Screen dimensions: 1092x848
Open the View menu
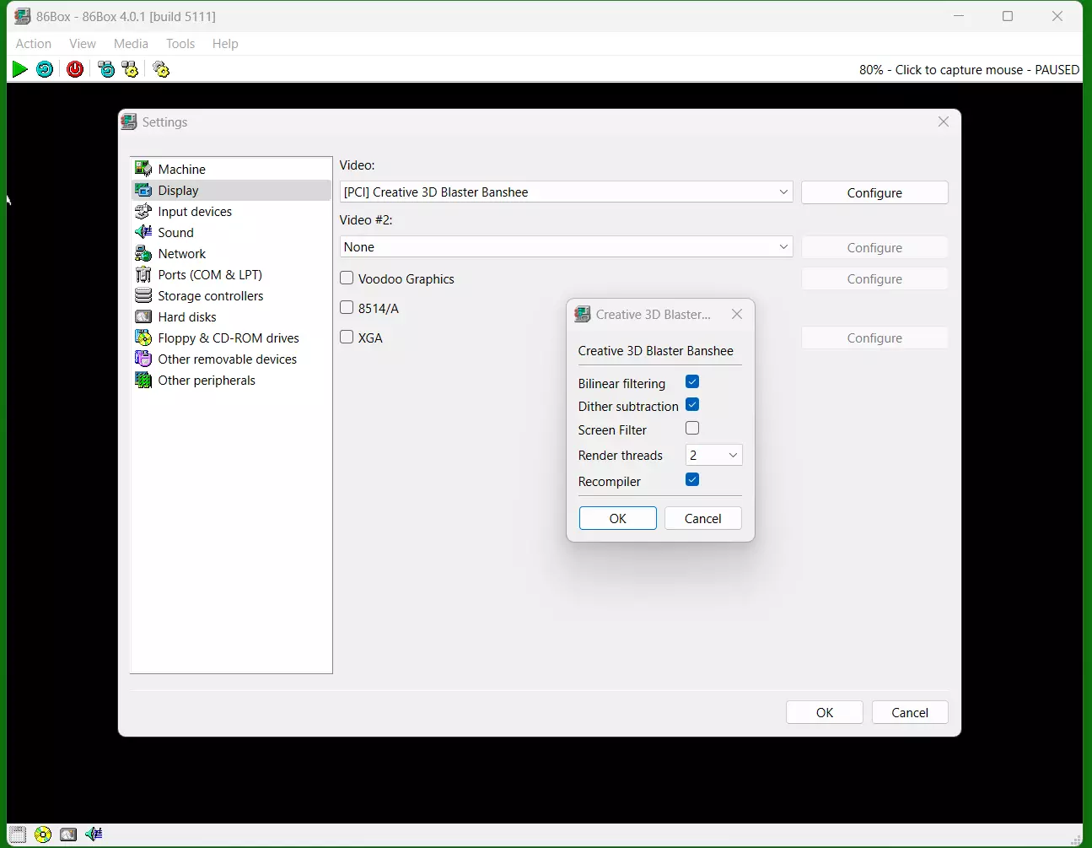click(x=83, y=44)
